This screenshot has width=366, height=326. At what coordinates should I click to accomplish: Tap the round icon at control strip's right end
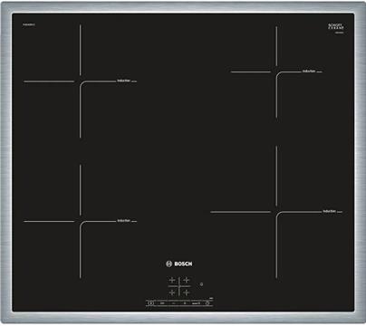[207, 303]
